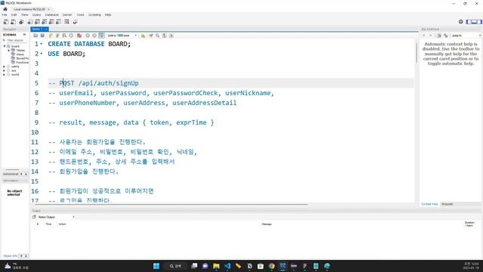Go to the Workbench home screen icon
The image size is (483, 272).
5,9
